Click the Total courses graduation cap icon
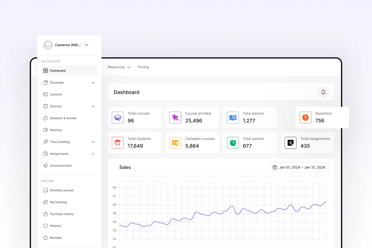372x248 pixels. [117, 117]
